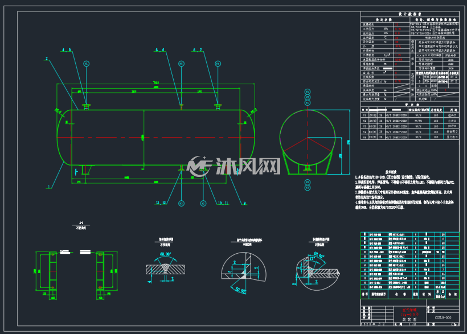Select the 17° angle dimension
The height and width of the screenshot is (334, 467).
coord(312,258)
